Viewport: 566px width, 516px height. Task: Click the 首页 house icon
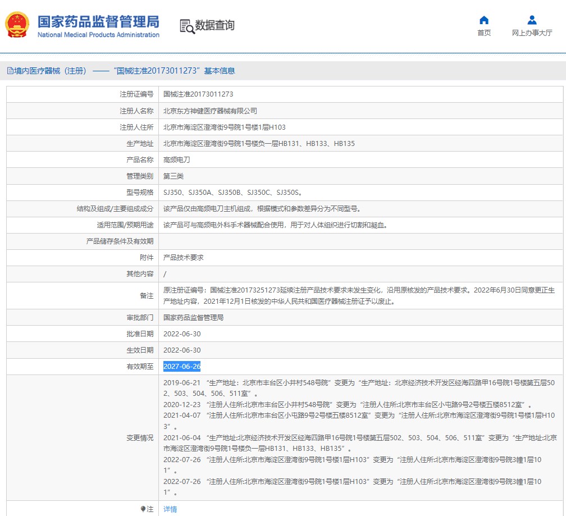tap(484, 20)
